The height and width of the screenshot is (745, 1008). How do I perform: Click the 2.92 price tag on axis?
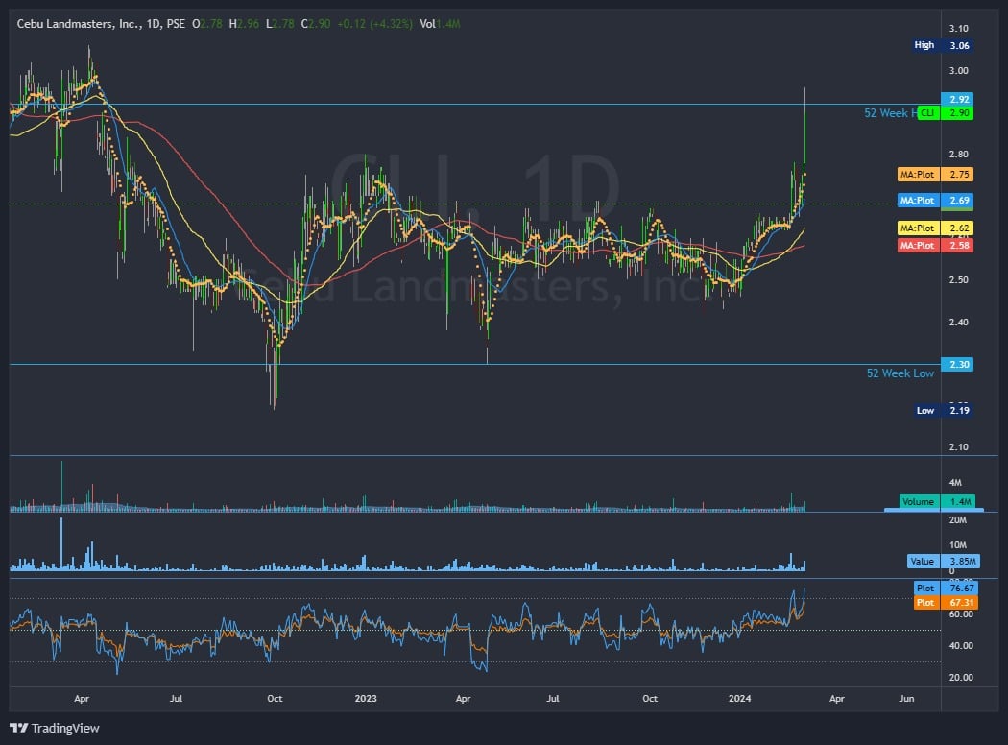[959, 99]
